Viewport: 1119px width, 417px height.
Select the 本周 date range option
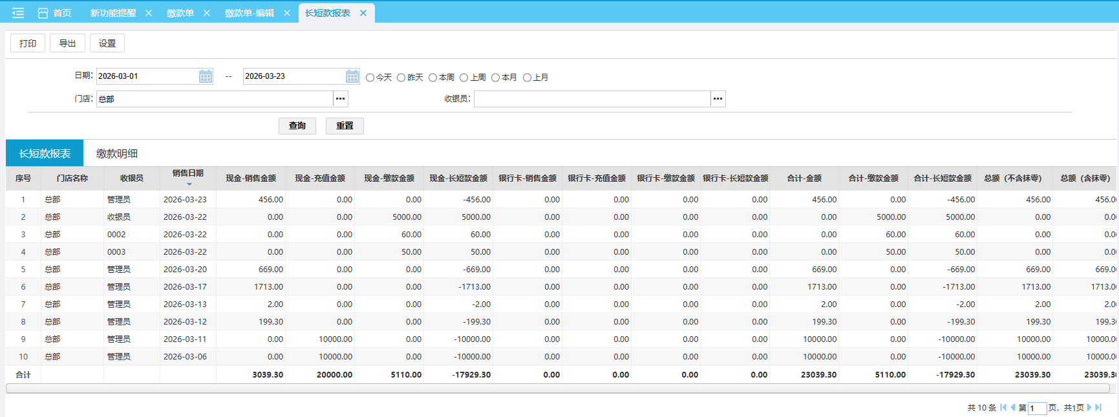432,78
